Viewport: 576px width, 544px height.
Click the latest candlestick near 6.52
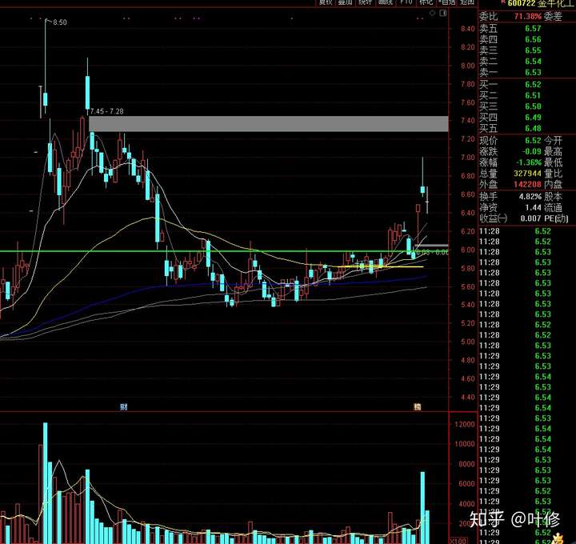tap(427, 200)
